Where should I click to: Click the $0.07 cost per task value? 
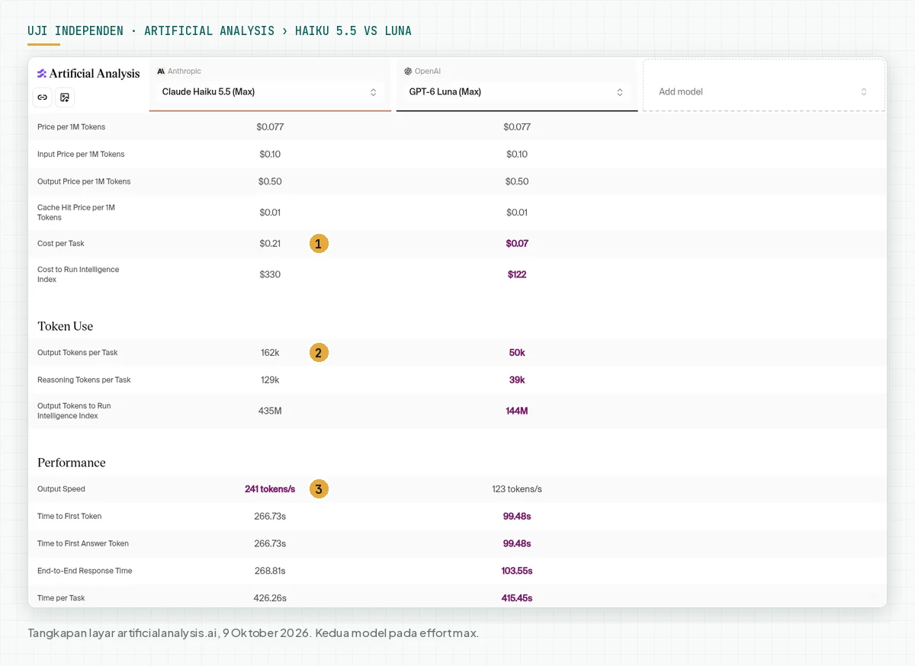point(517,244)
